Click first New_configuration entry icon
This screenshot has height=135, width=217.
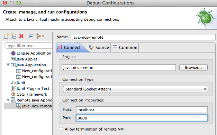[x=19, y=71]
